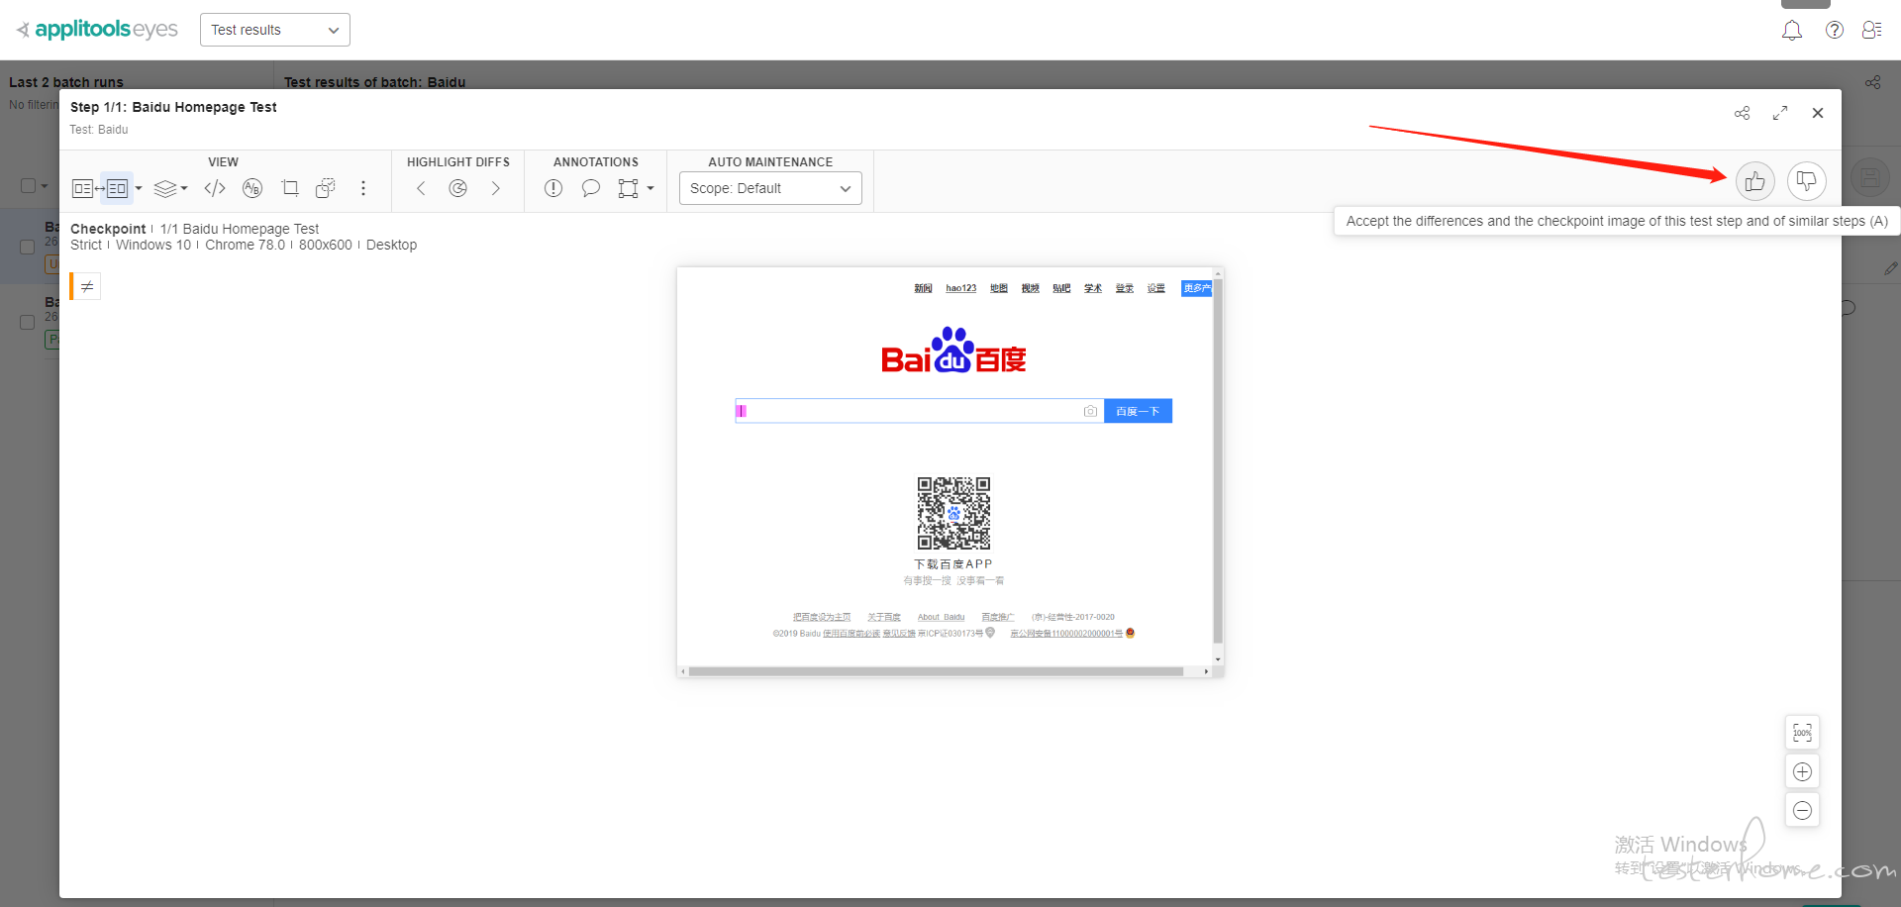Show the checkpoint image view
Image resolution: width=1901 pixels, height=907 pixels.
pyautogui.click(x=118, y=188)
